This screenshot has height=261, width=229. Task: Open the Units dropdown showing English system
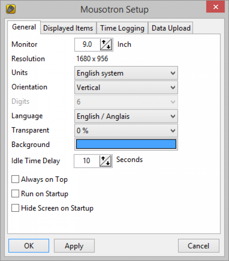click(x=126, y=73)
